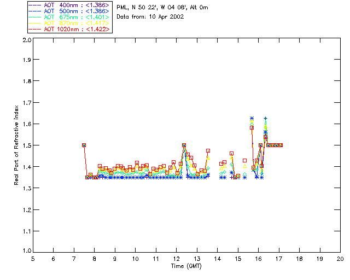Click the 'Real Part of Refractive Index' axis title

click(16, 145)
